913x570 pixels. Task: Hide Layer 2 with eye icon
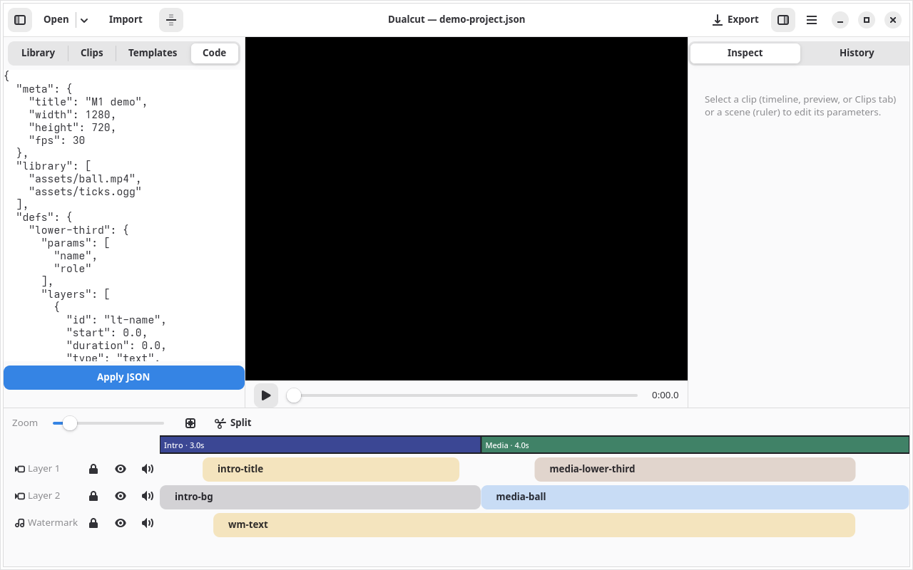click(121, 496)
